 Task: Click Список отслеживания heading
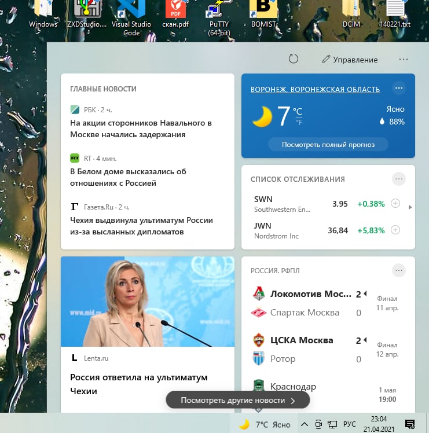(298, 179)
